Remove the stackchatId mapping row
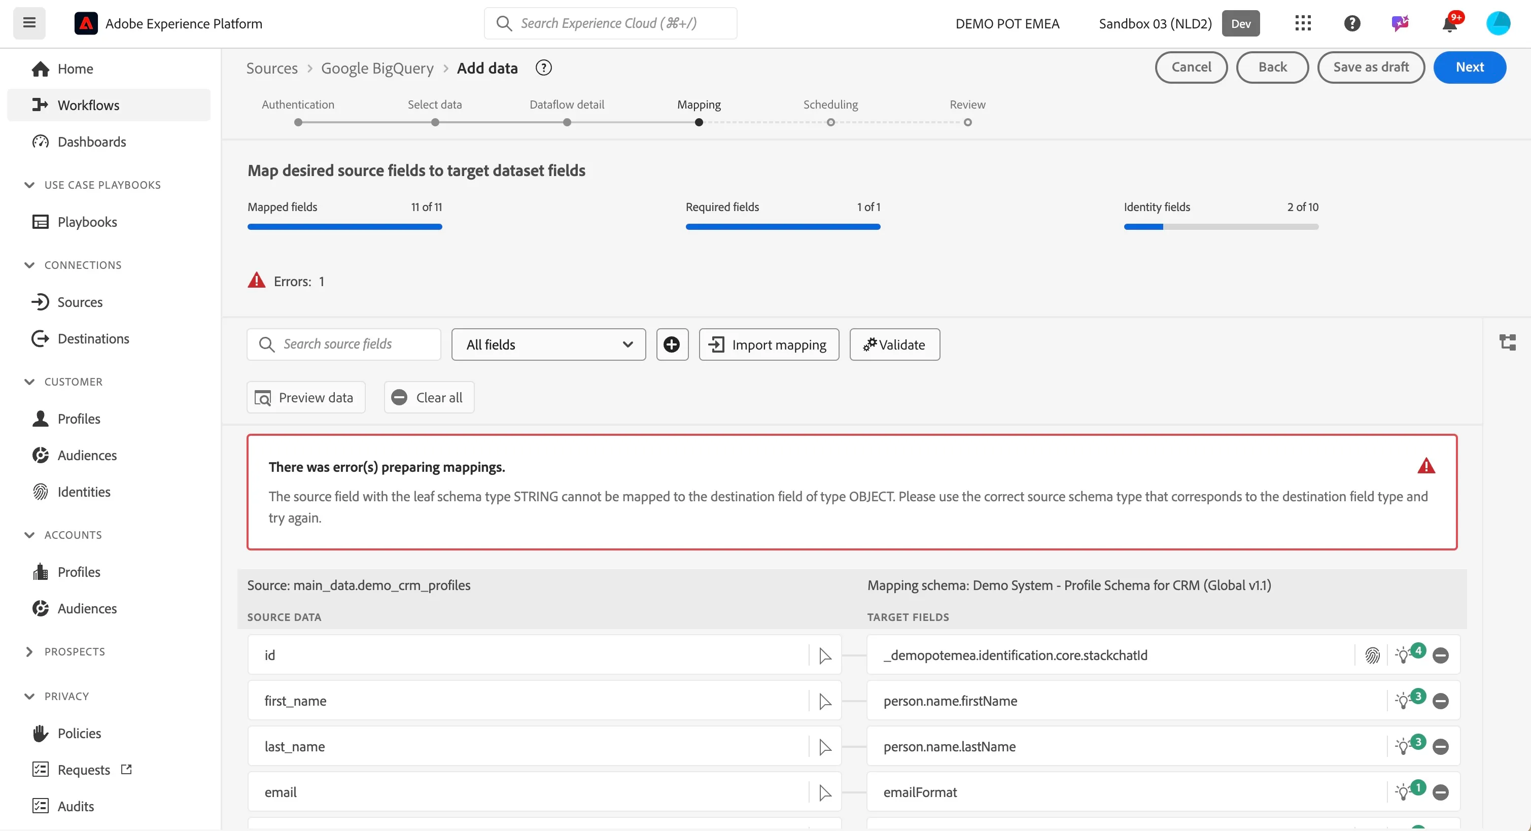 pyautogui.click(x=1441, y=655)
